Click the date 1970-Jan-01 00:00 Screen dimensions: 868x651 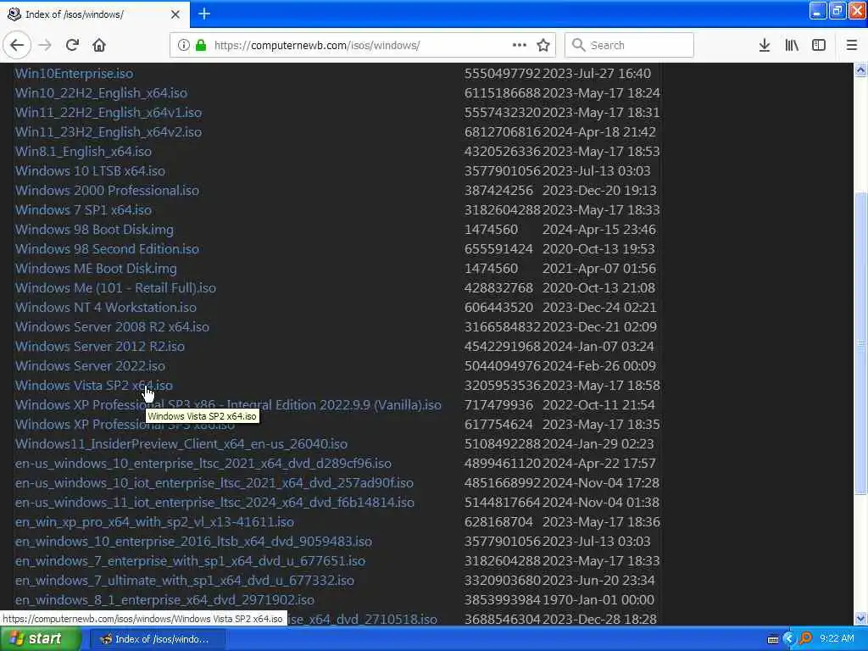pos(598,600)
